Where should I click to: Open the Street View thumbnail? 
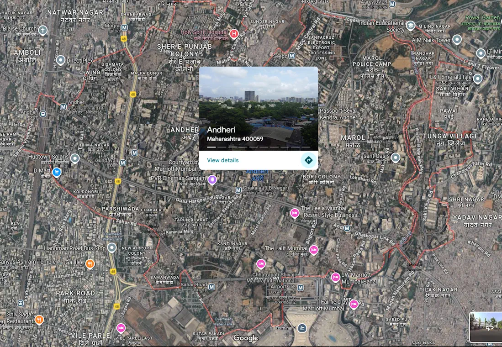(486, 326)
